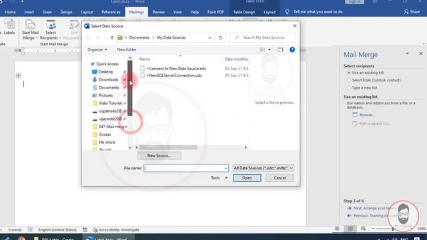Switch to the References tab
427x240 pixels.
tap(111, 12)
